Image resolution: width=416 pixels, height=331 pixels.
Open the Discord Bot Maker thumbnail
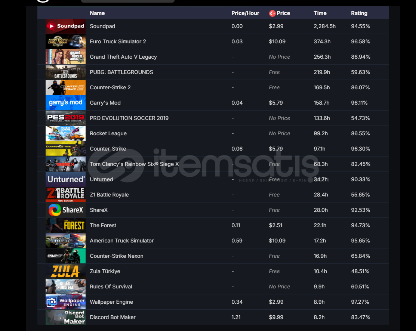65,317
